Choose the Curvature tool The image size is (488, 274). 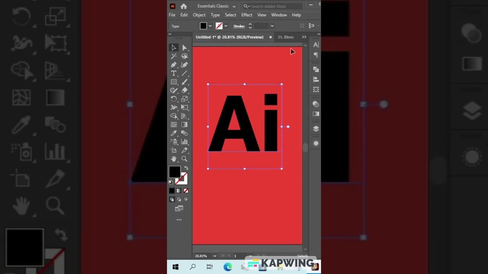185,65
